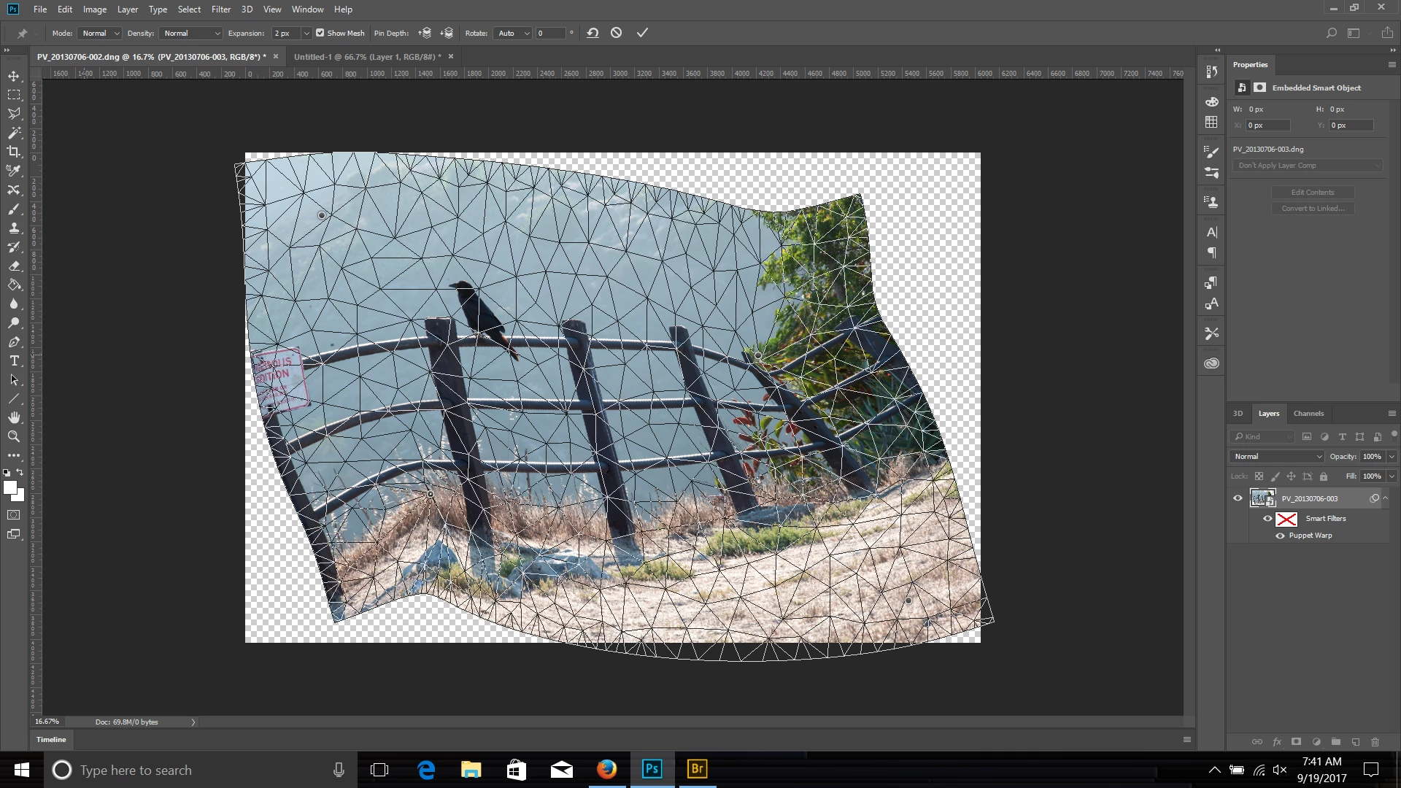
Task: Open the Mode dropdown
Action: pyautogui.click(x=100, y=33)
